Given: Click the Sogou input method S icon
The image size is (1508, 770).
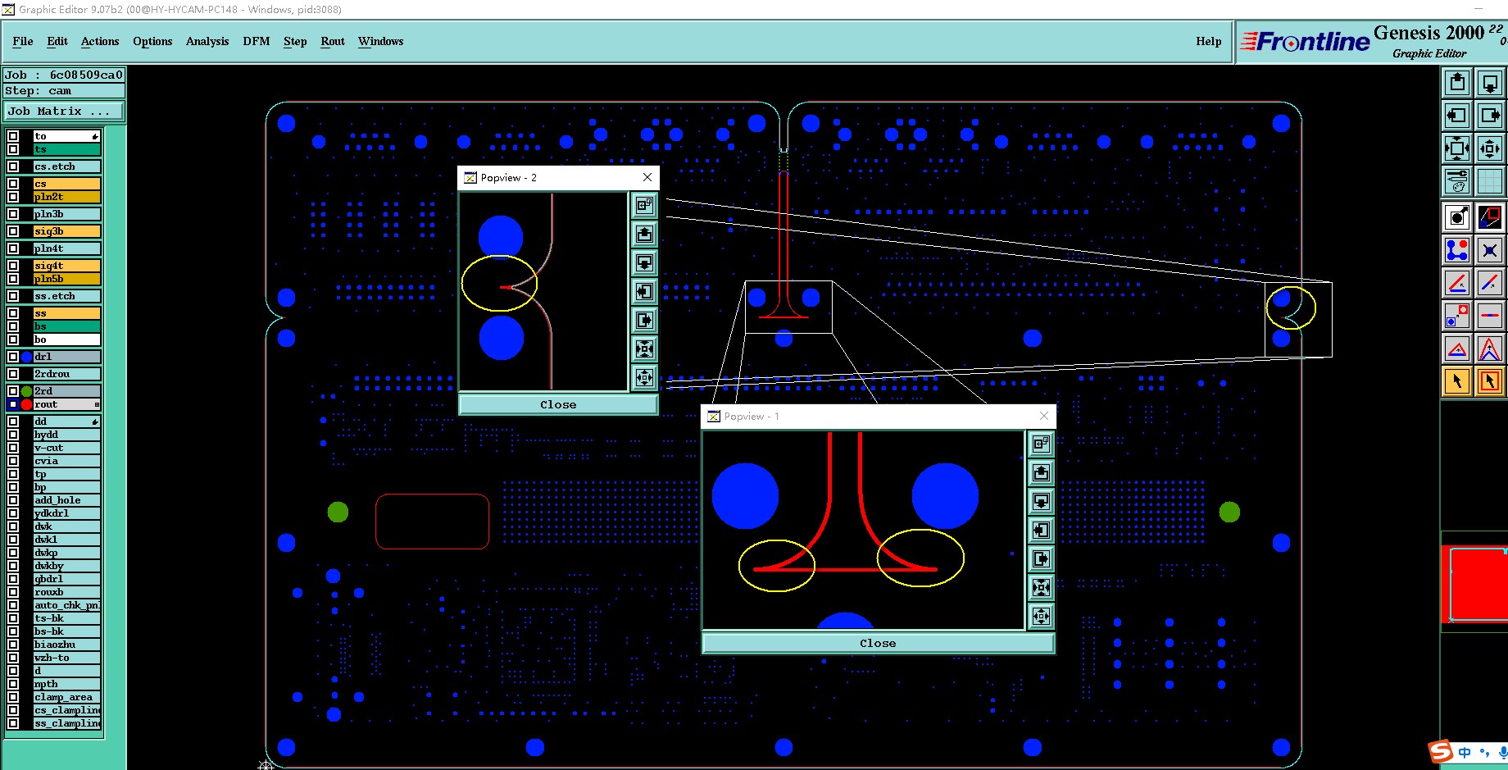Looking at the screenshot, I should click(1441, 752).
